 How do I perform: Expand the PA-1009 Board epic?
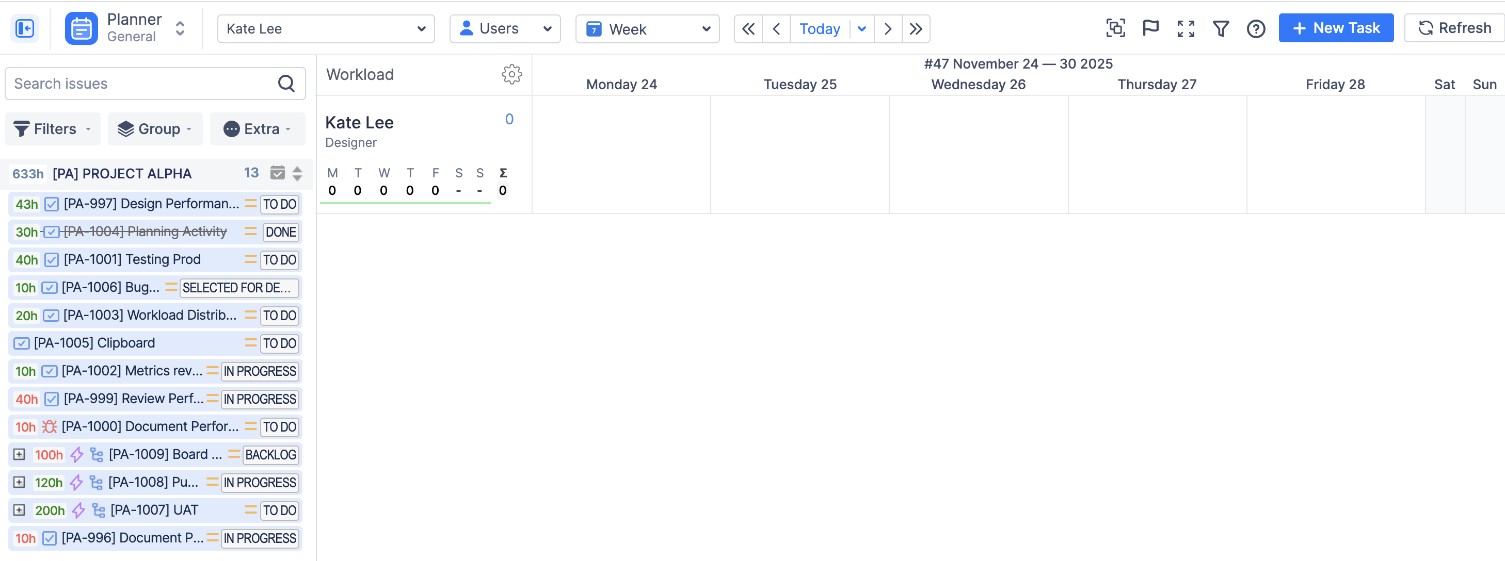tap(19, 454)
